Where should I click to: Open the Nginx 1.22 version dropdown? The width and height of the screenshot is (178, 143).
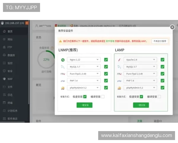[84, 60]
